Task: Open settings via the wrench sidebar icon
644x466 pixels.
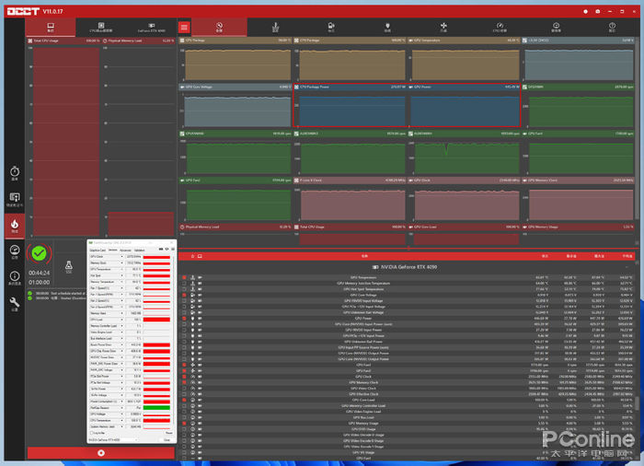Action: pyautogui.click(x=15, y=304)
